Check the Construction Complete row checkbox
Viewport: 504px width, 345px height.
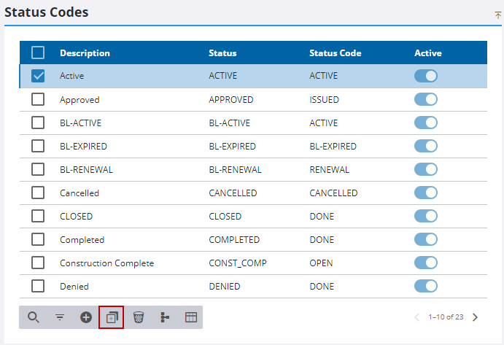(x=38, y=263)
